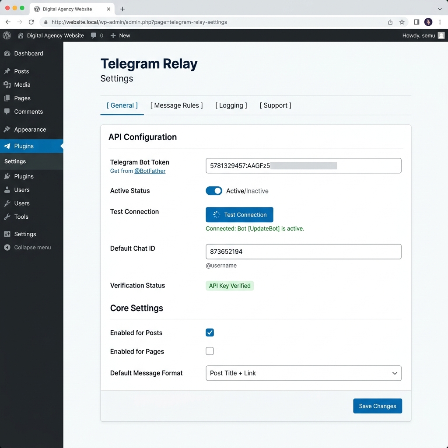
Task: Click the Comments icon in sidebar
Action: coord(7,112)
